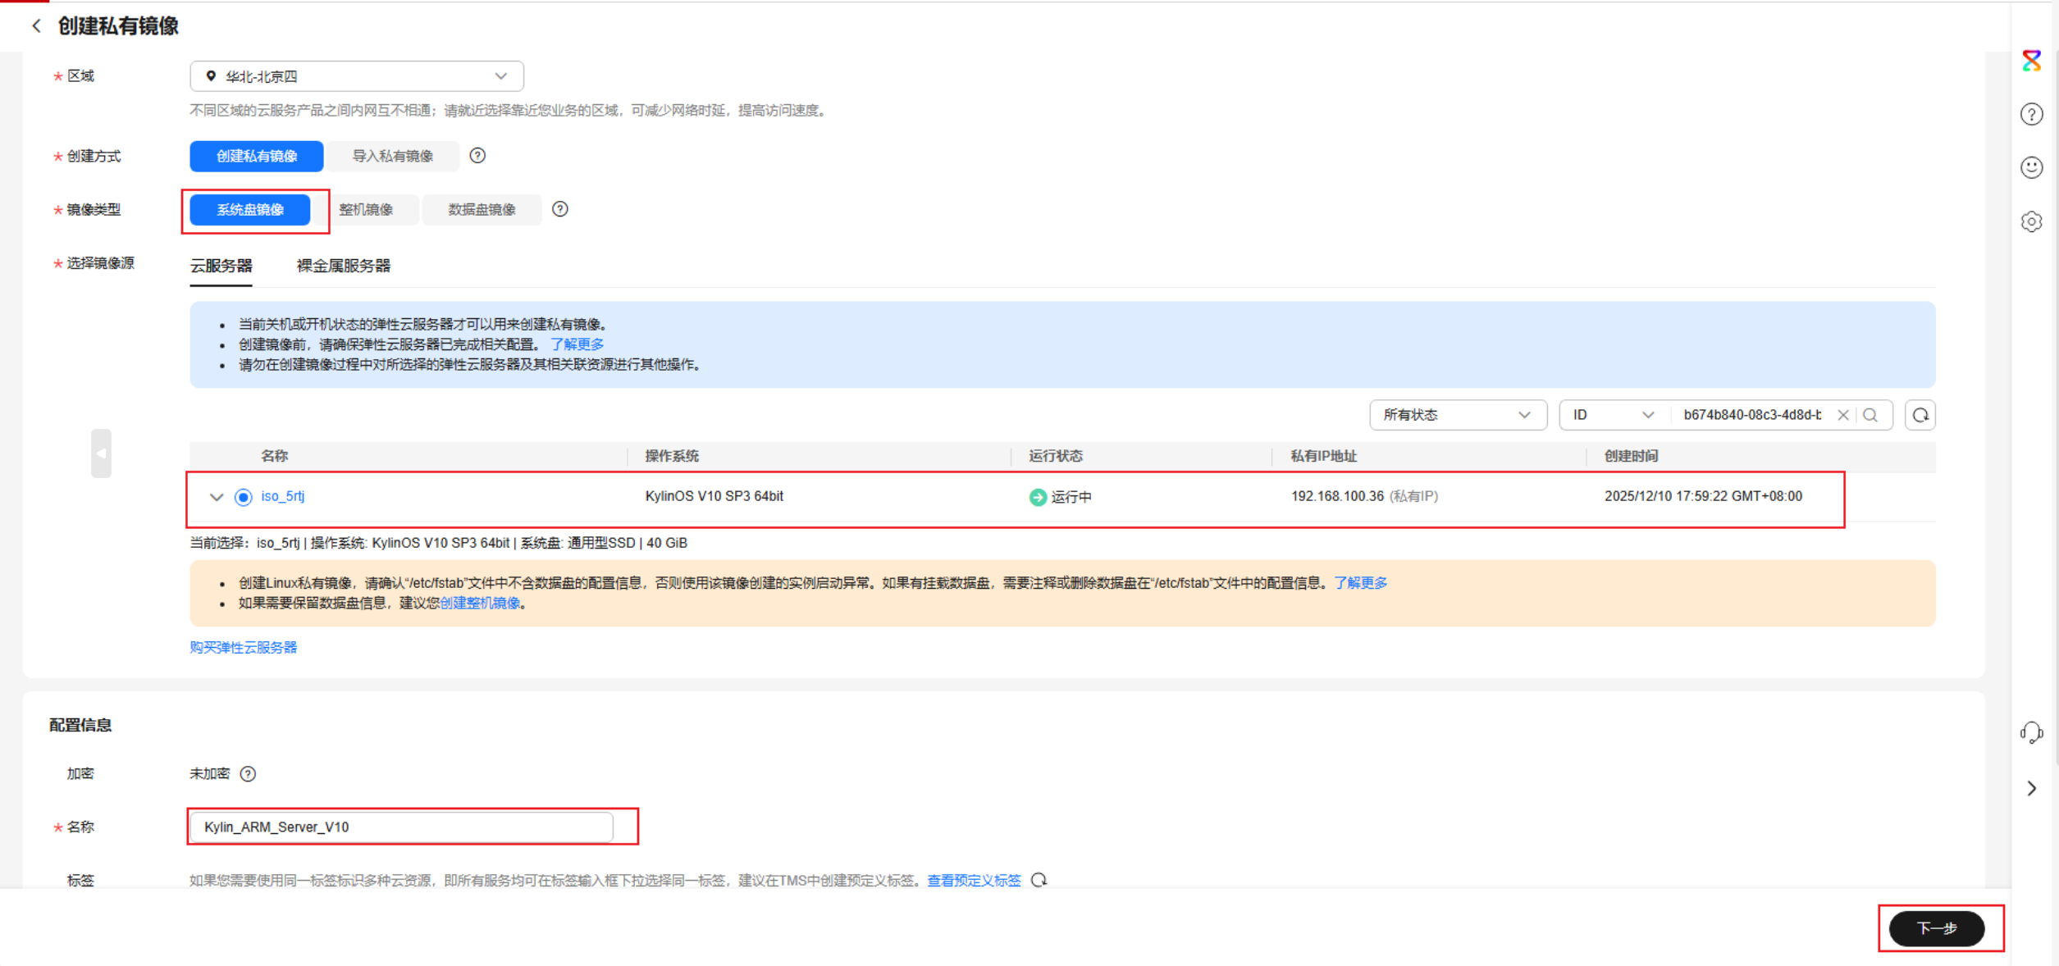Open the 华北-北京四 region dropdown
2059x966 pixels.
(x=357, y=76)
